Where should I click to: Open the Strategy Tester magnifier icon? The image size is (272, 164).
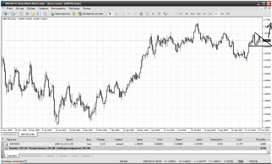point(45,14)
